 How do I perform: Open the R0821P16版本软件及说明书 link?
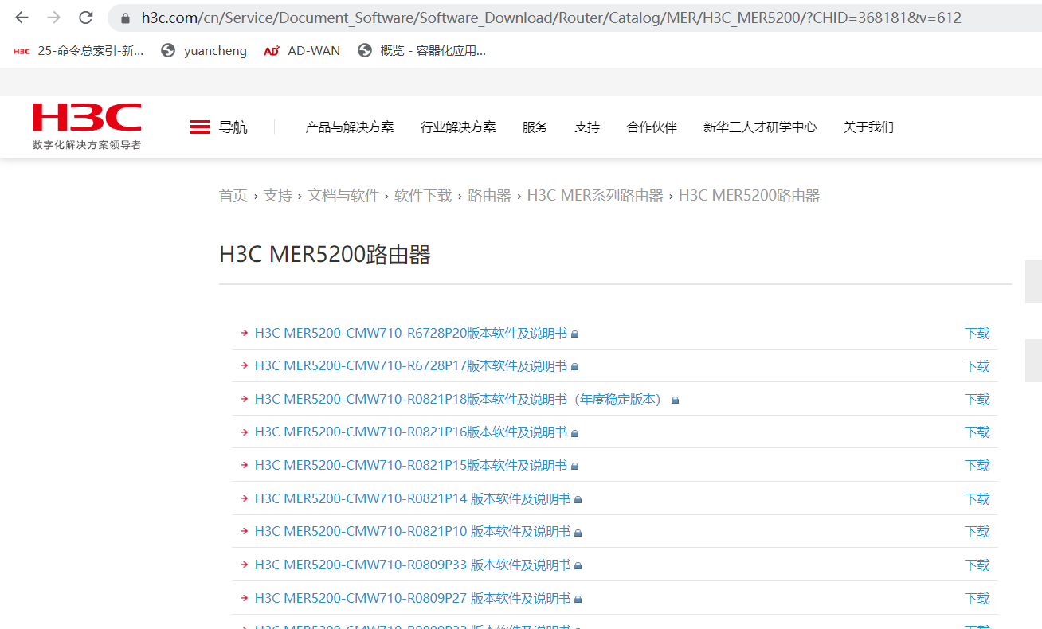pyautogui.click(x=411, y=432)
